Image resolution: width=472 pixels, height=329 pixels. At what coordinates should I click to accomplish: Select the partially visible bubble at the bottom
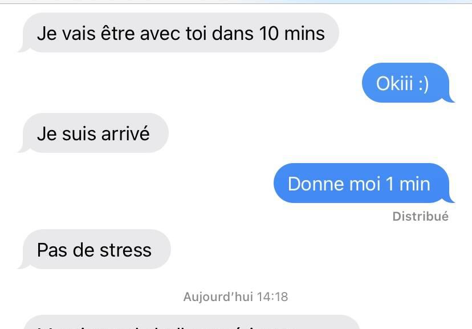click(192, 322)
